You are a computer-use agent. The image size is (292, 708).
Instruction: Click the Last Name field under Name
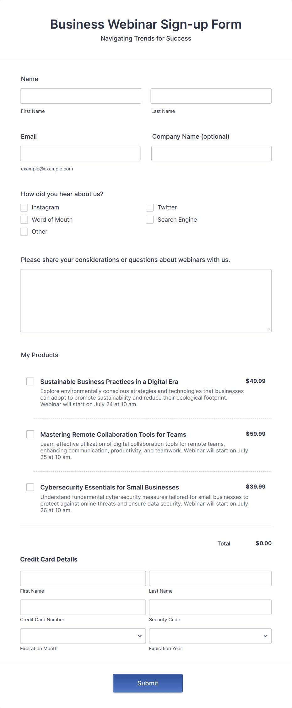coord(211,96)
